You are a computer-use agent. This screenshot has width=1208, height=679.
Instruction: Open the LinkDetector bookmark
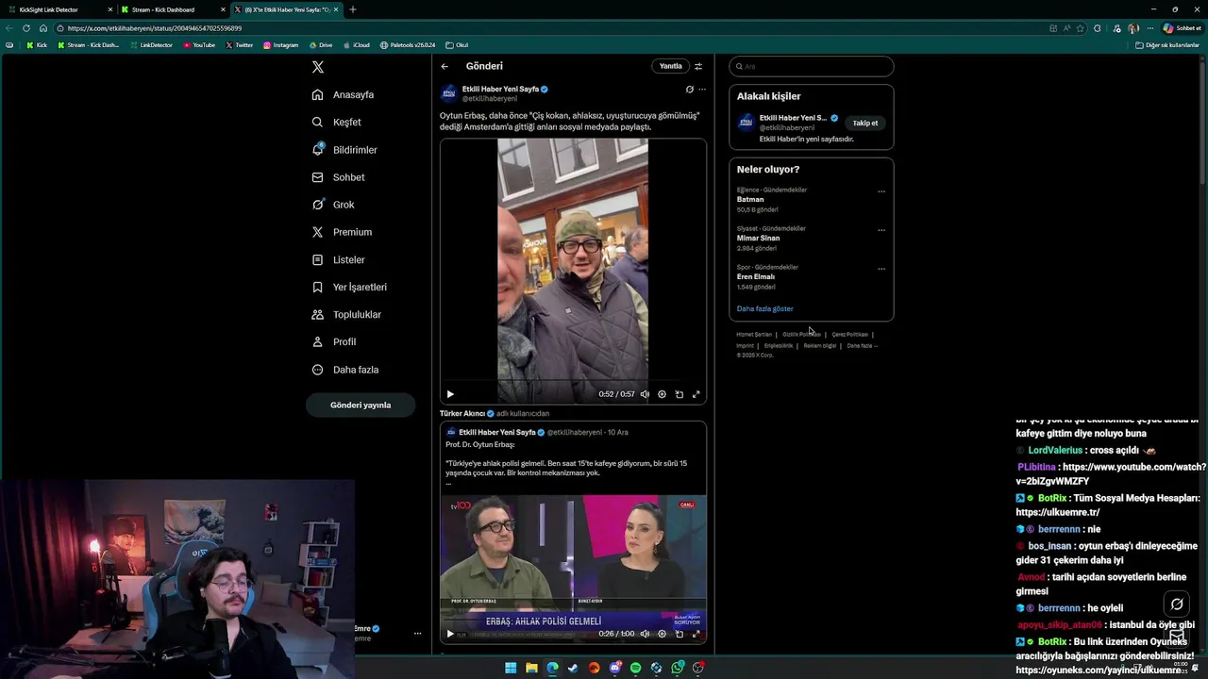tap(151, 45)
